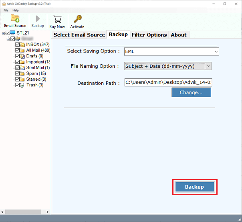Open the Help menu

[x=16, y=10]
